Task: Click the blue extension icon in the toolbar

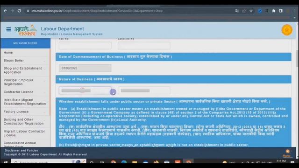Action: [x=260, y=11]
